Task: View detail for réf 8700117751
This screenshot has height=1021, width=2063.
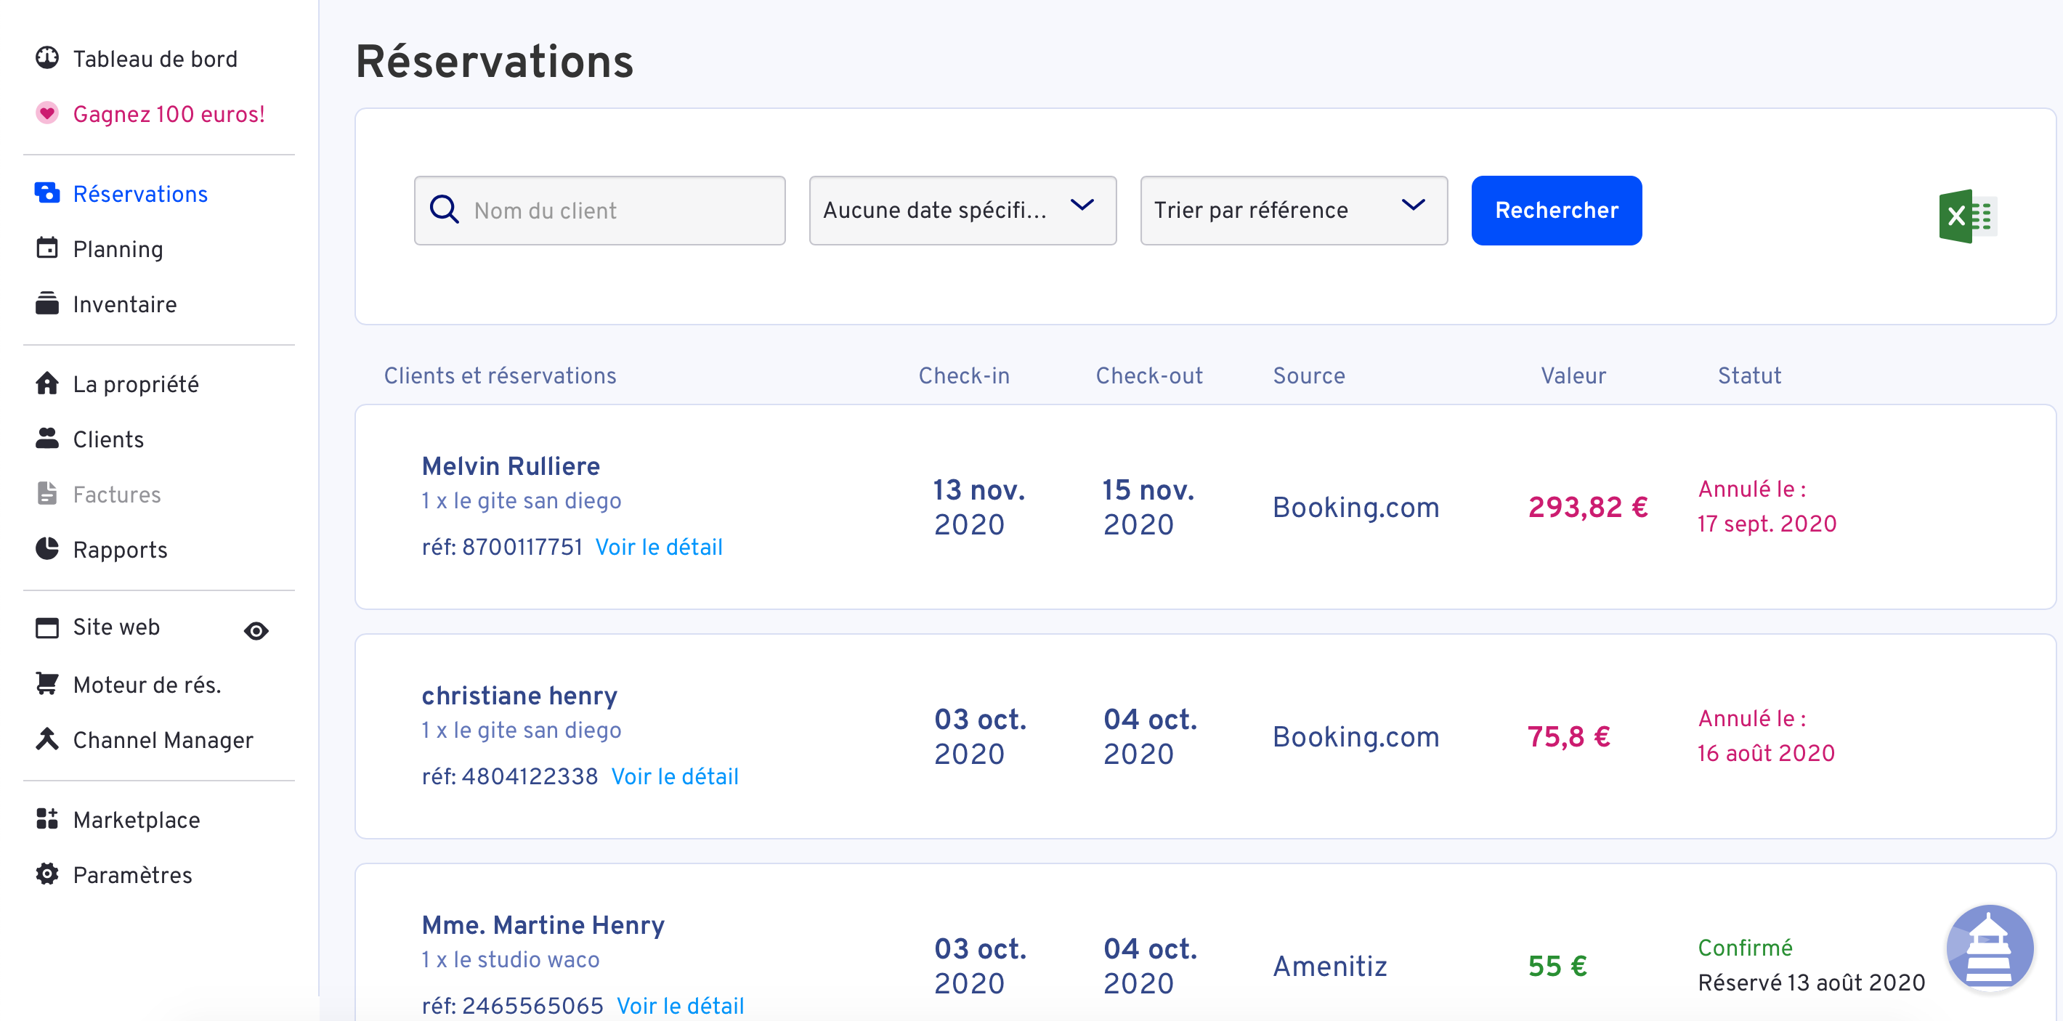Action: (659, 547)
